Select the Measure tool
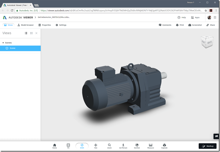 151,146
